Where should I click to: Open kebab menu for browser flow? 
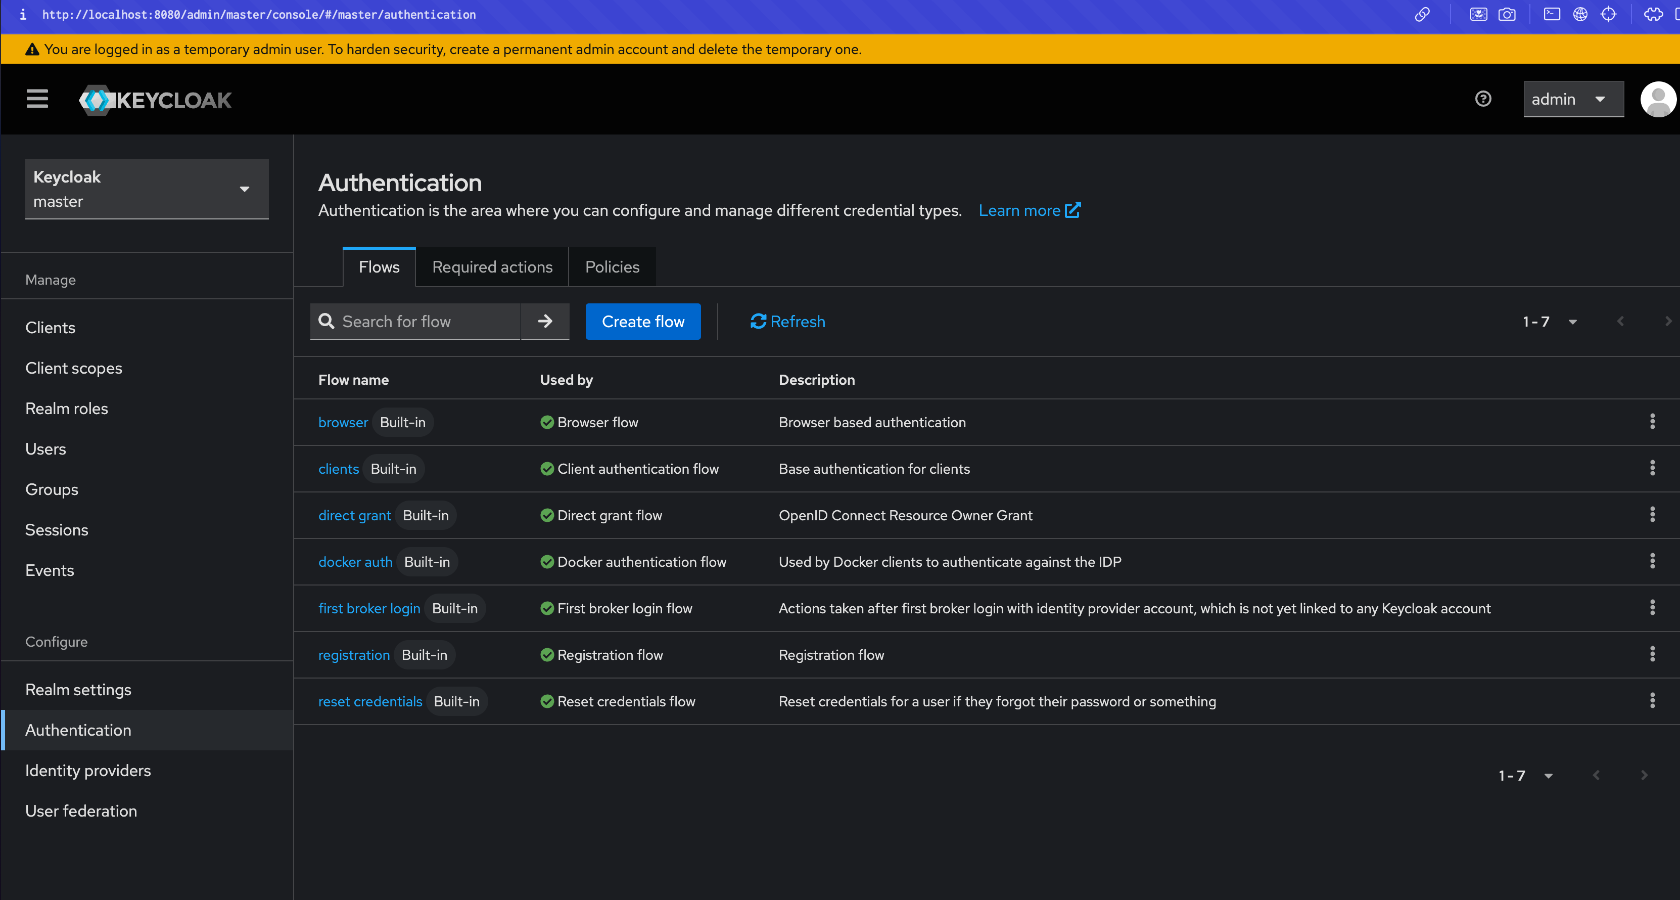[x=1652, y=422]
